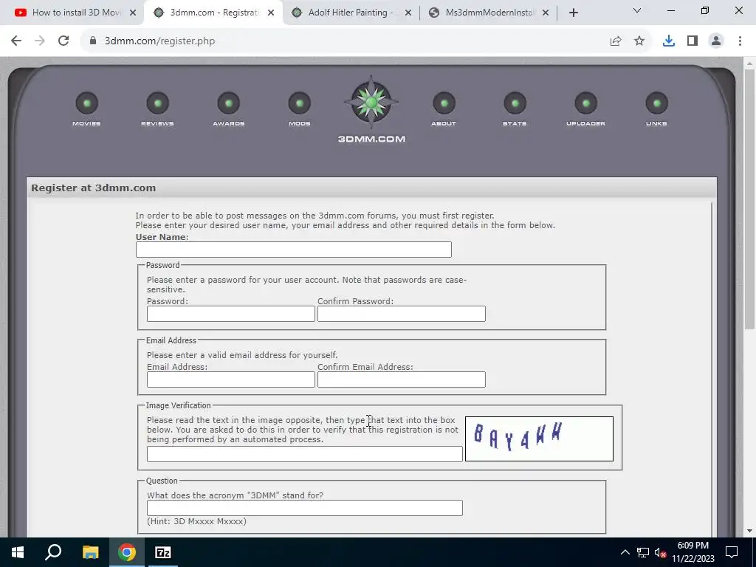
Task: Click the 3DMM.COM compass logo
Action: pyautogui.click(x=371, y=102)
